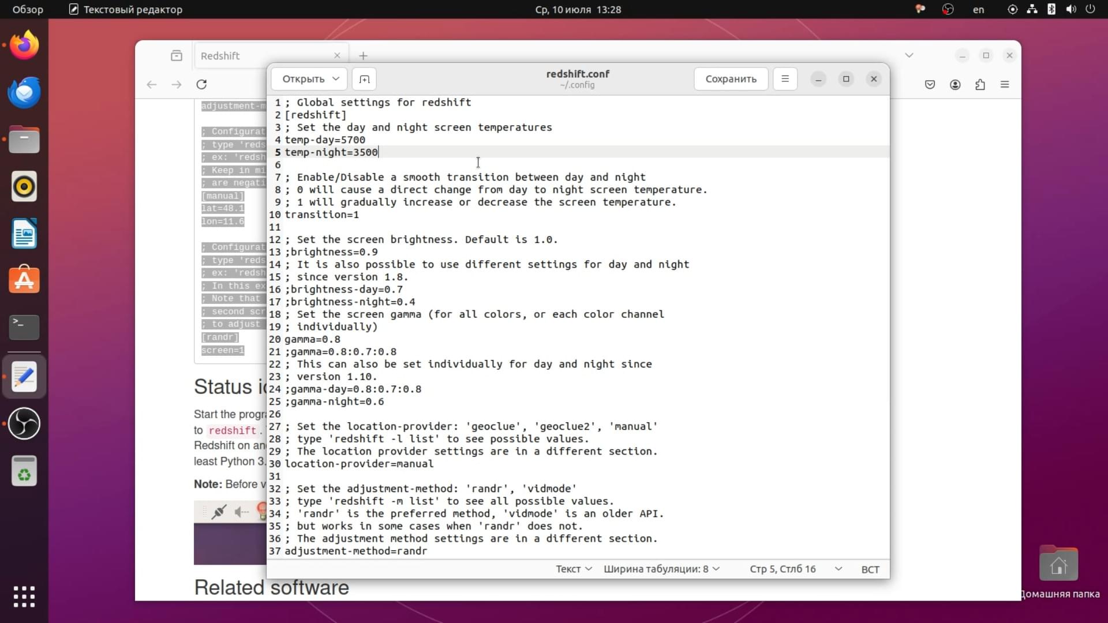
Task: Click the ;brightness-night=0.4 line
Action: (350, 302)
